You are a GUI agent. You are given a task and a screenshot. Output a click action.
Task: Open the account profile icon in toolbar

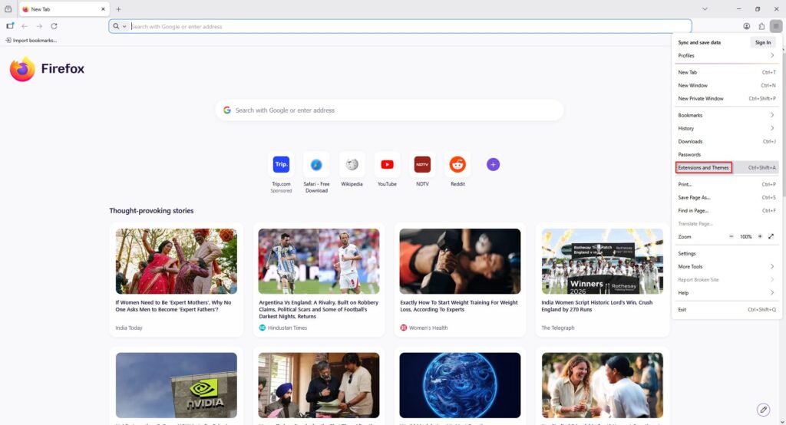click(746, 26)
